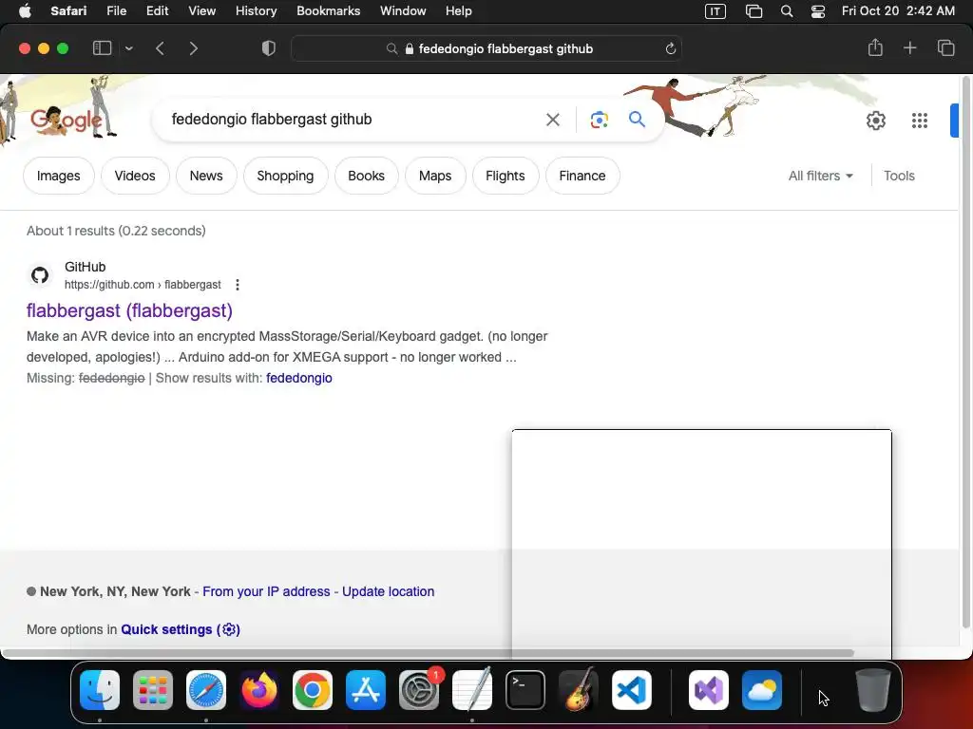
Task: Open Terminal from the dock
Action: click(x=525, y=690)
